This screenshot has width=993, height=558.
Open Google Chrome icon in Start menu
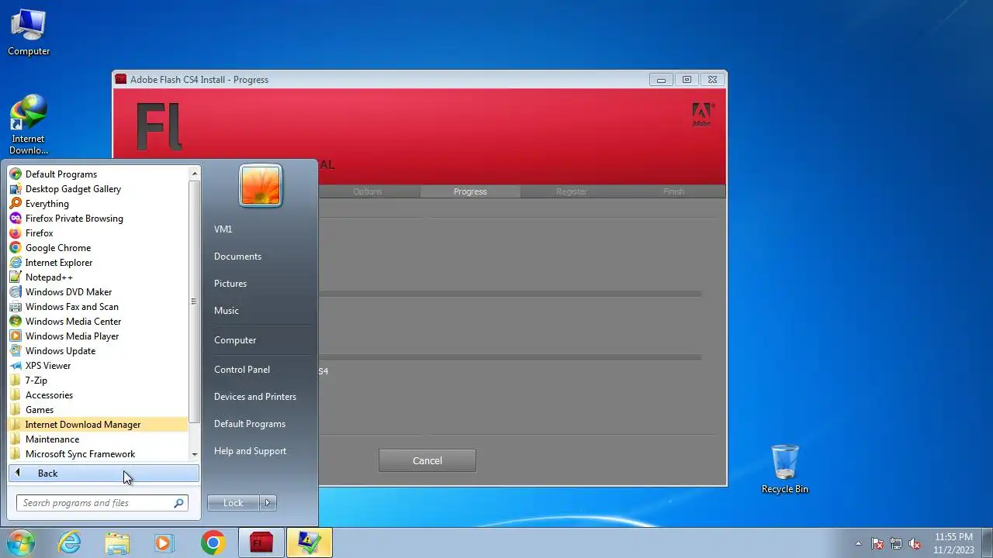tap(15, 248)
